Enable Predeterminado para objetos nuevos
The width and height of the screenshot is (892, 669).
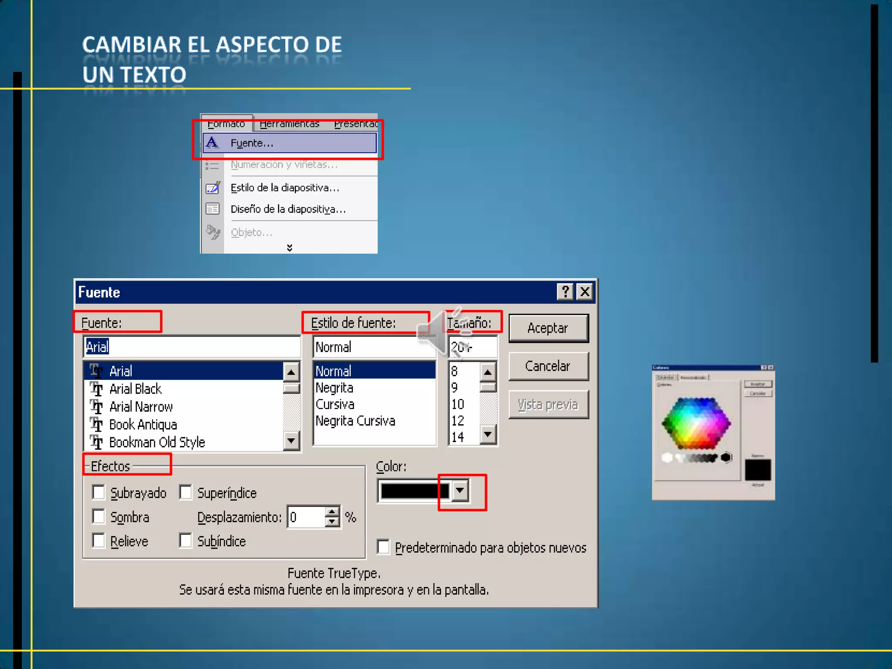point(384,547)
